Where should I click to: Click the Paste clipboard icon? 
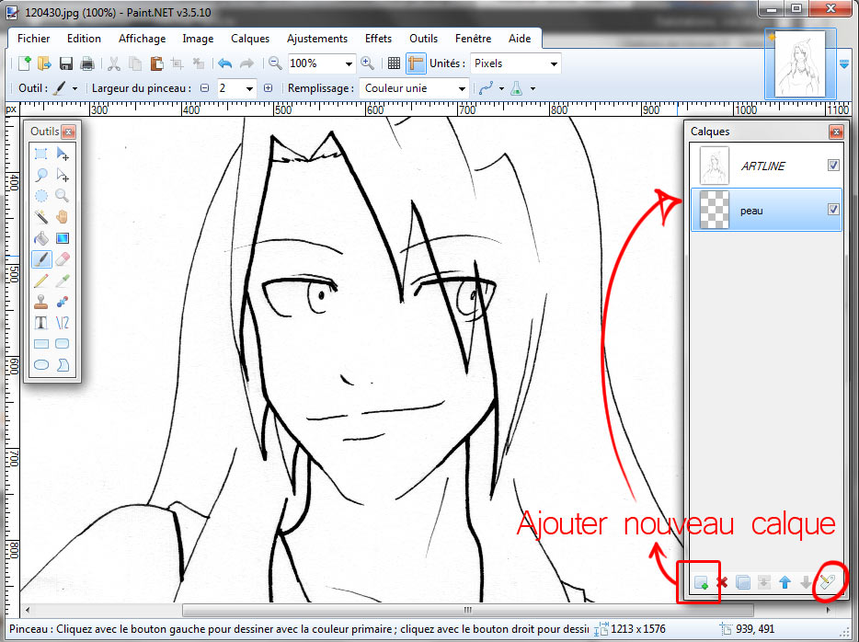(156, 63)
